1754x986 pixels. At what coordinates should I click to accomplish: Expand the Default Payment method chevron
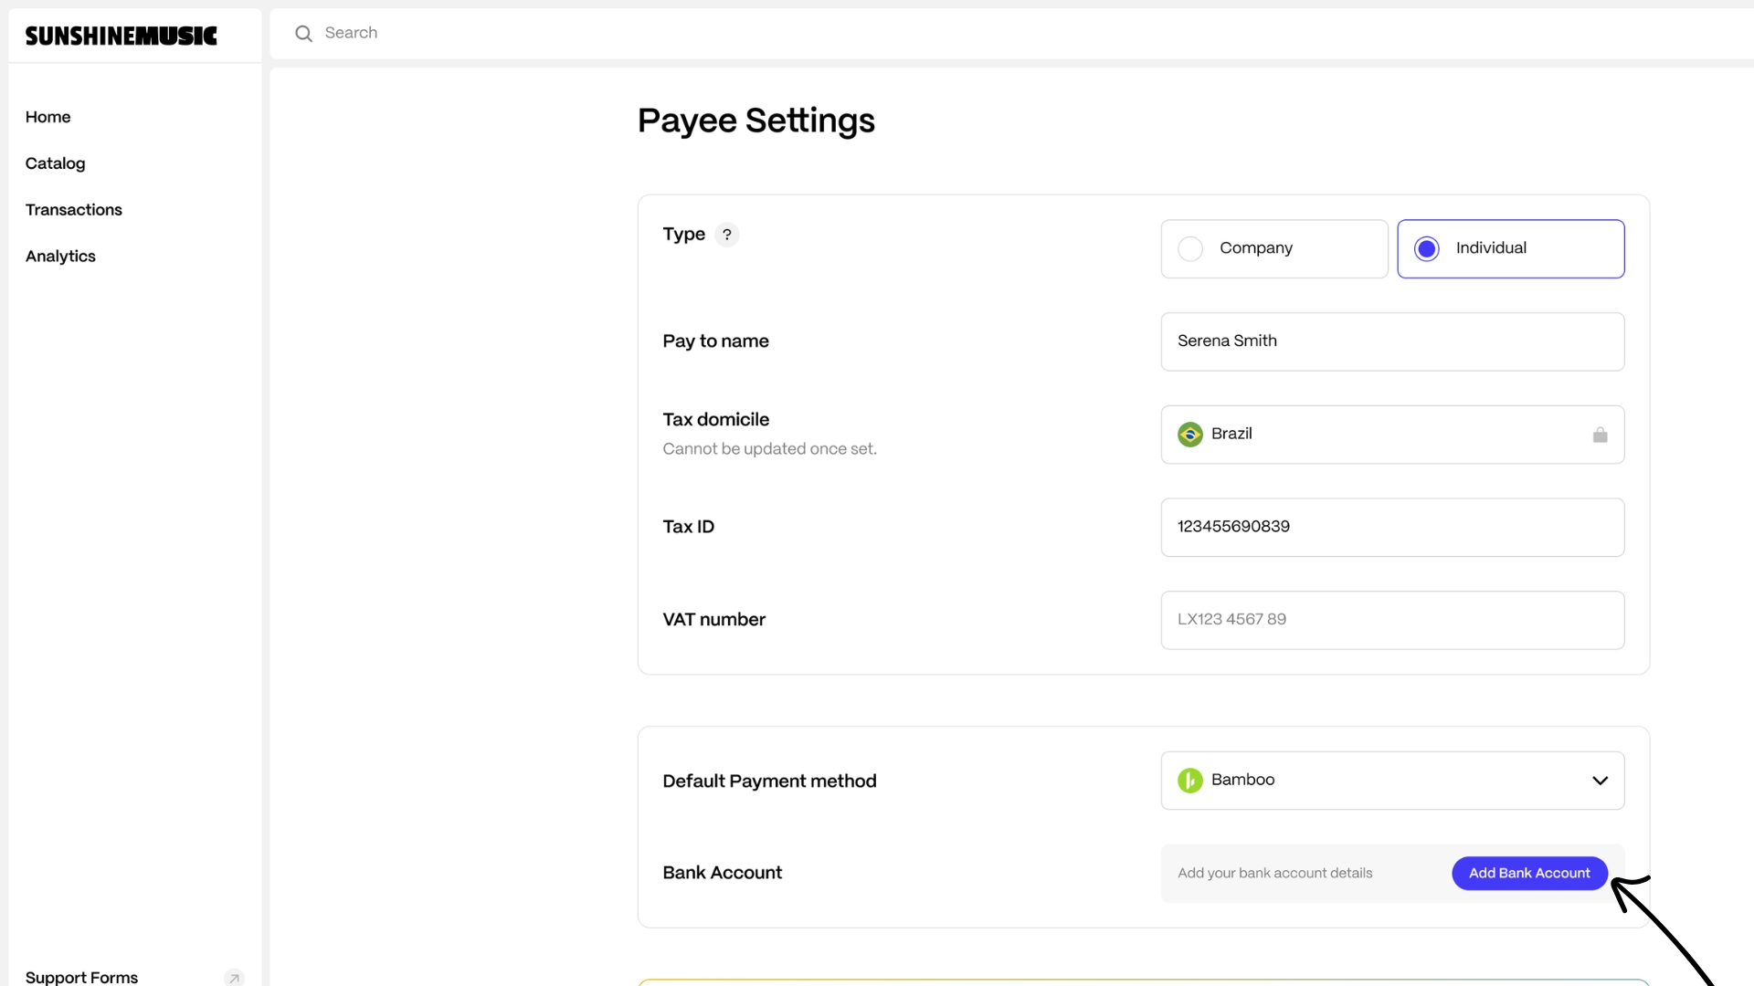(1600, 781)
